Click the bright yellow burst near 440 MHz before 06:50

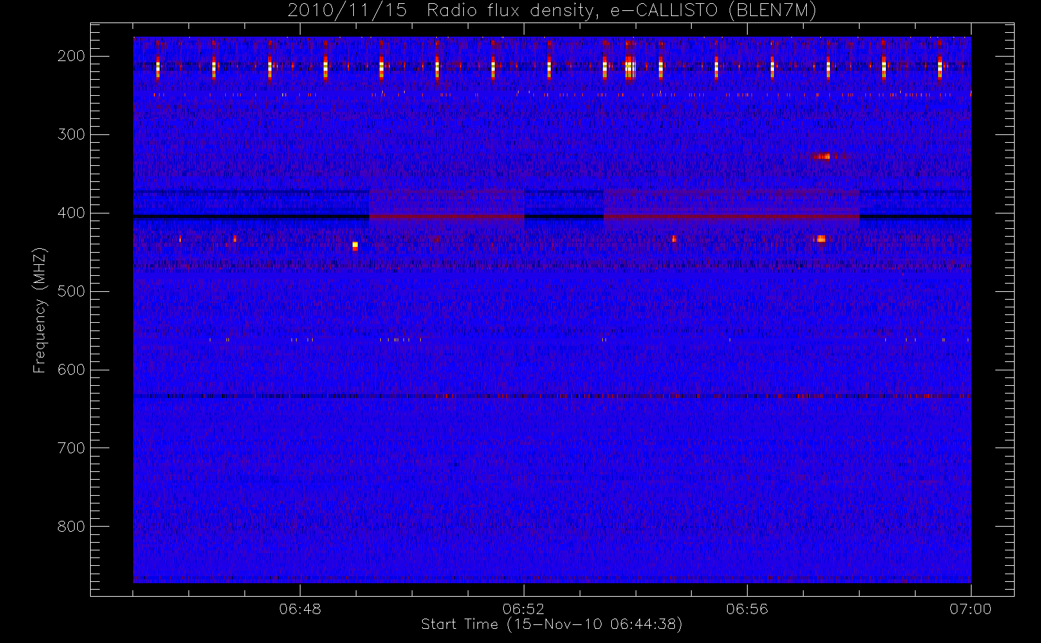pos(355,246)
